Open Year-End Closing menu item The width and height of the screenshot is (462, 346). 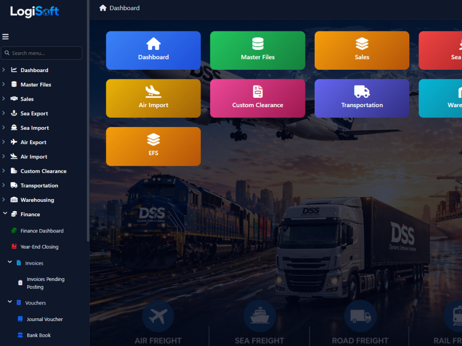(x=39, y=247)
